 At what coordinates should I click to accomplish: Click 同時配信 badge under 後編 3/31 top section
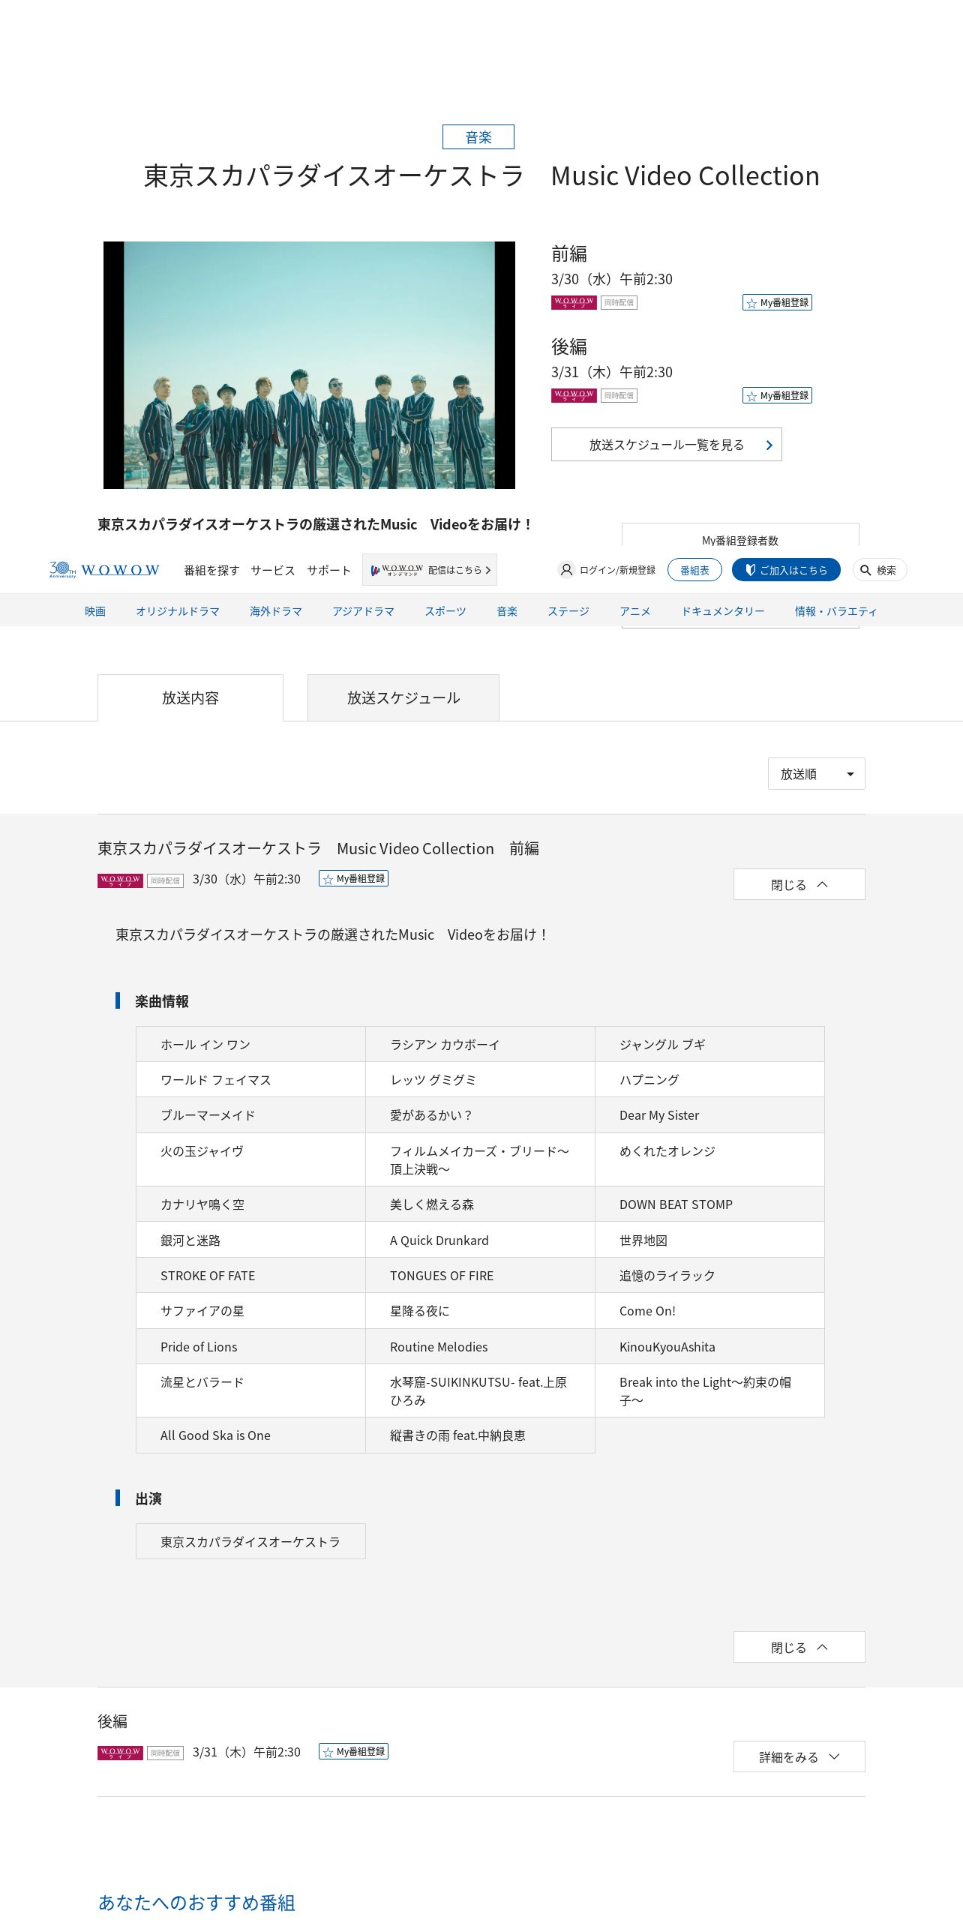[619, 395]
